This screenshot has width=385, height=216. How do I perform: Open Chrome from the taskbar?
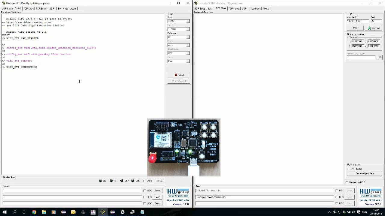coord(34,212)
